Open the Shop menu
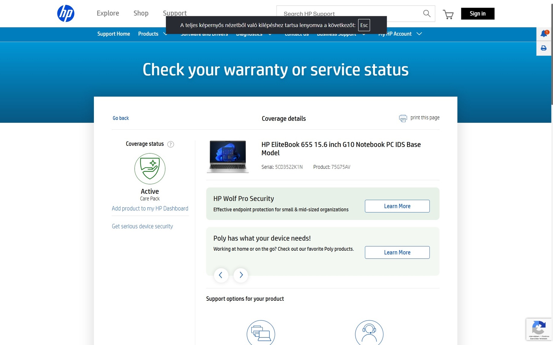The image size is (553, 345). point(141,13)
